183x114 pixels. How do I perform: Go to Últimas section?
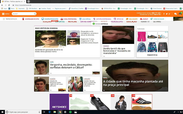tap(157, 22)
